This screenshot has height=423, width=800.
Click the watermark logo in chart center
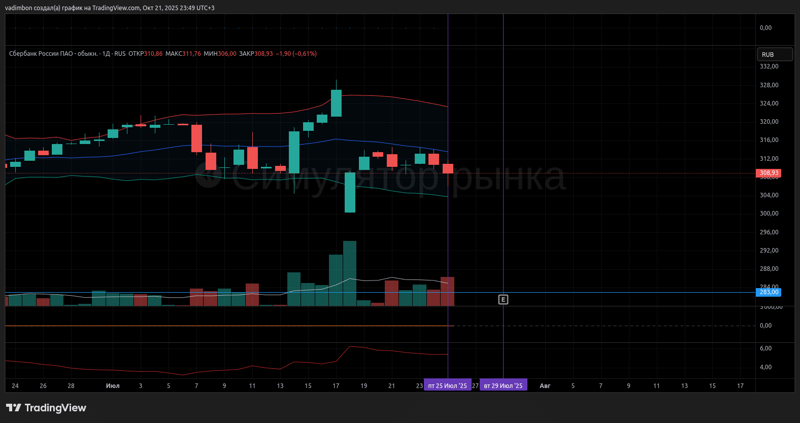208,177
